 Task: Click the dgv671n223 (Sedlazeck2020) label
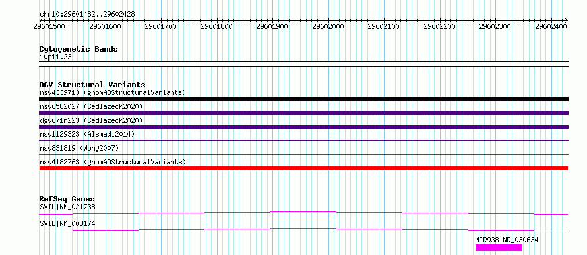[91, 120]
